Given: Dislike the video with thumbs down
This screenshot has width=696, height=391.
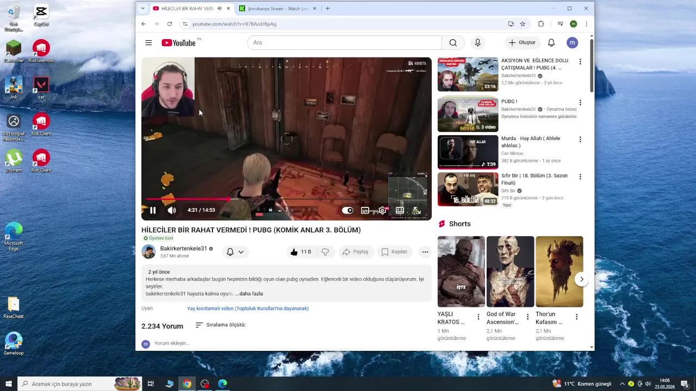Looking at the screenshot, I should [325, 252].
